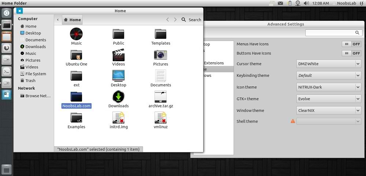Click the Advanced Settings search field

[334, 33]
